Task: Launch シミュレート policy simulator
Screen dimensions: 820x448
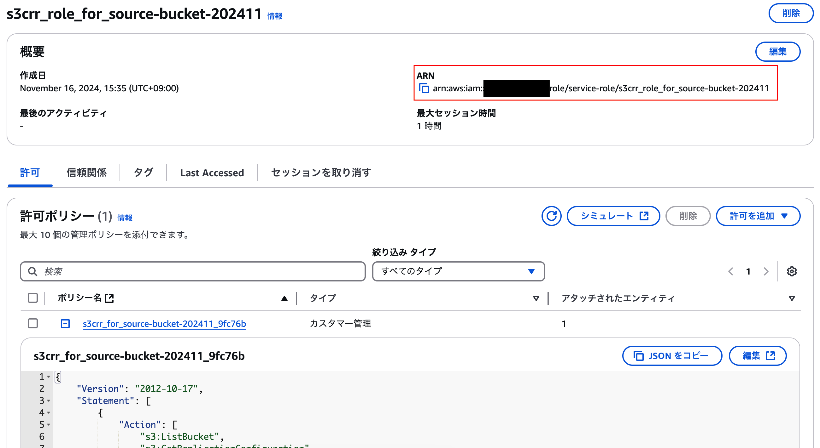Action: [x=613, y=216]
